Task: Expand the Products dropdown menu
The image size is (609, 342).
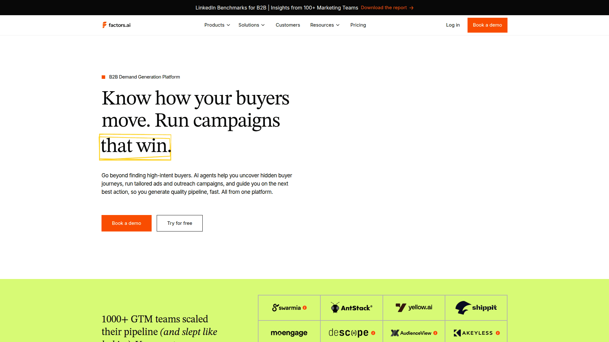Action: pyautogui.click(x=217, y=25)
